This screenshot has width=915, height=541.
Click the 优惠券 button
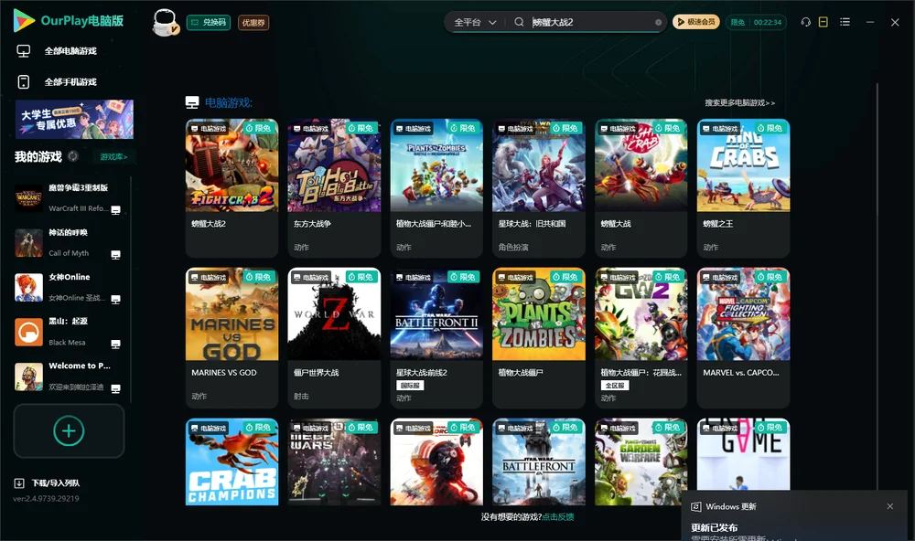tap(253, 23)
